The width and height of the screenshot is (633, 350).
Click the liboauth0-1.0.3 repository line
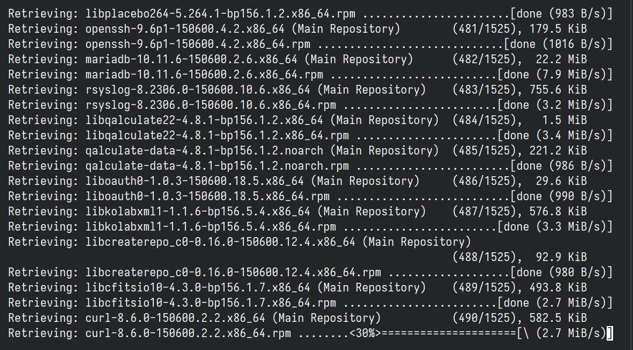point(298,181)
